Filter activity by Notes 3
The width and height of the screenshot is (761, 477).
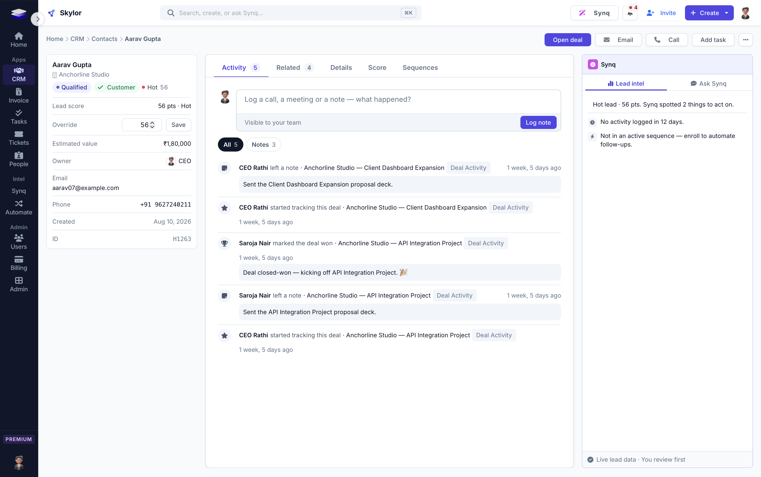263,145
